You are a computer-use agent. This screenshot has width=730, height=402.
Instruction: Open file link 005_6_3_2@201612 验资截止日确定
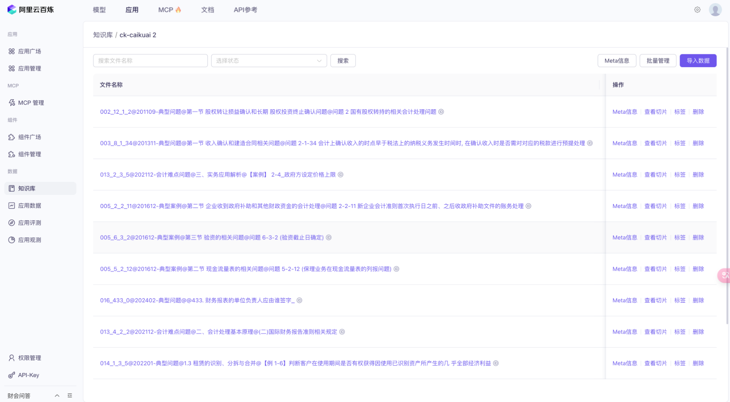[x=212, y=237]
